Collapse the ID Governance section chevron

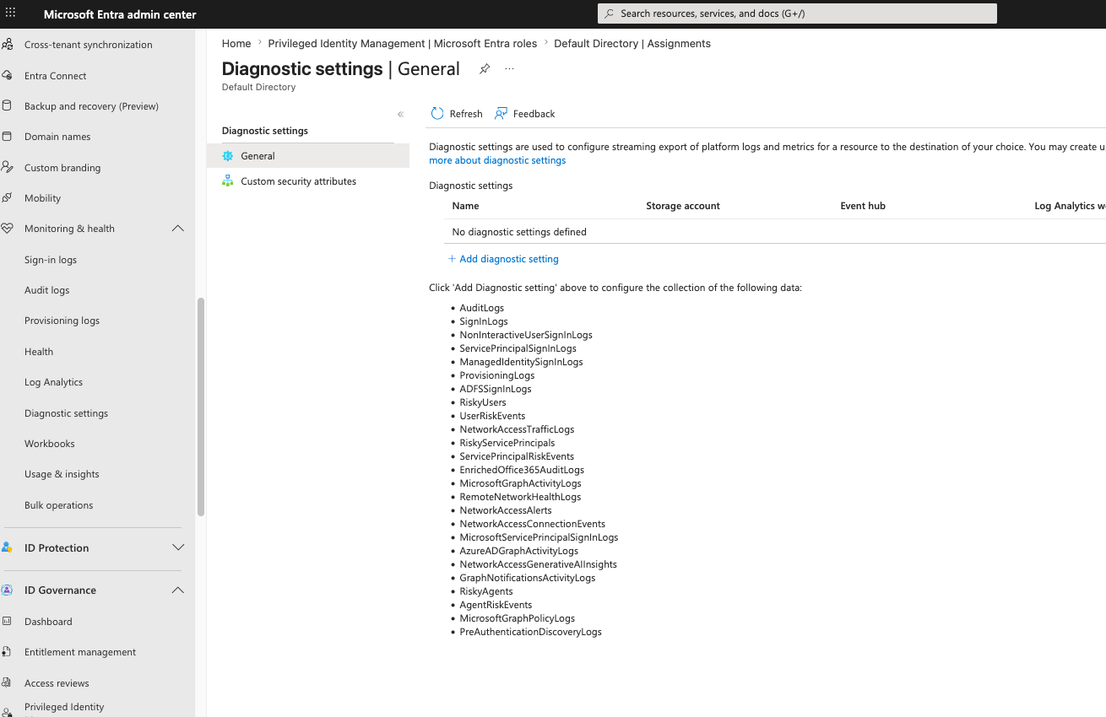click(x=177, y=590)
